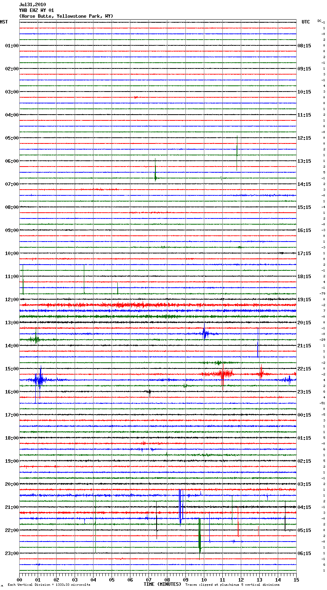Click the 02:15 UTC time label

tap(304, 461)
